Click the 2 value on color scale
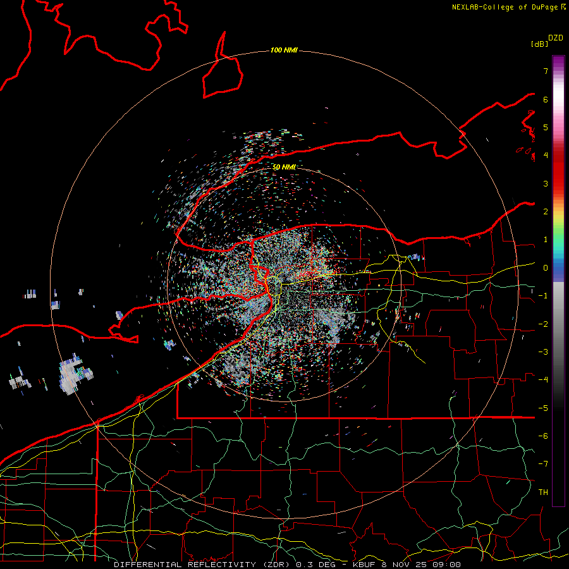This screenshot has width=569, height=569. point(546,212)
